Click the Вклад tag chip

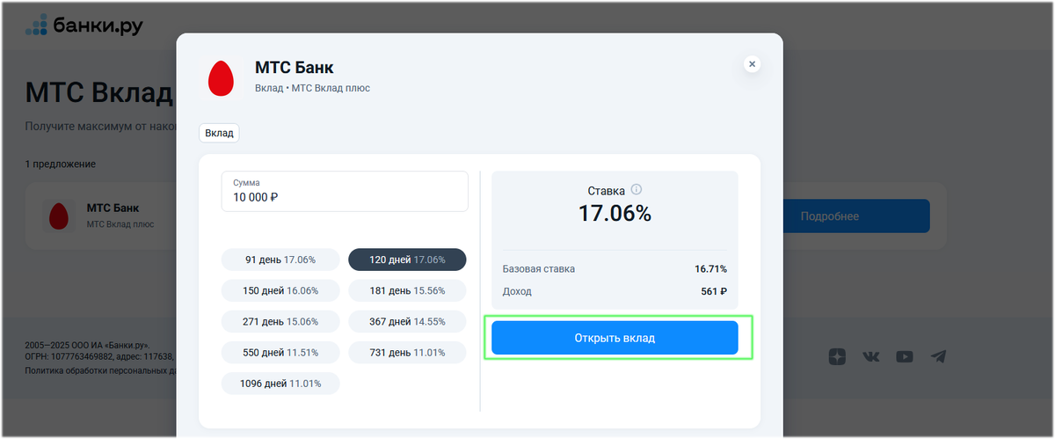pos(219,133)
